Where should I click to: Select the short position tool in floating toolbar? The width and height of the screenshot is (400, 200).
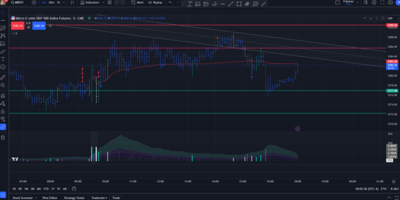click(206, 4)
